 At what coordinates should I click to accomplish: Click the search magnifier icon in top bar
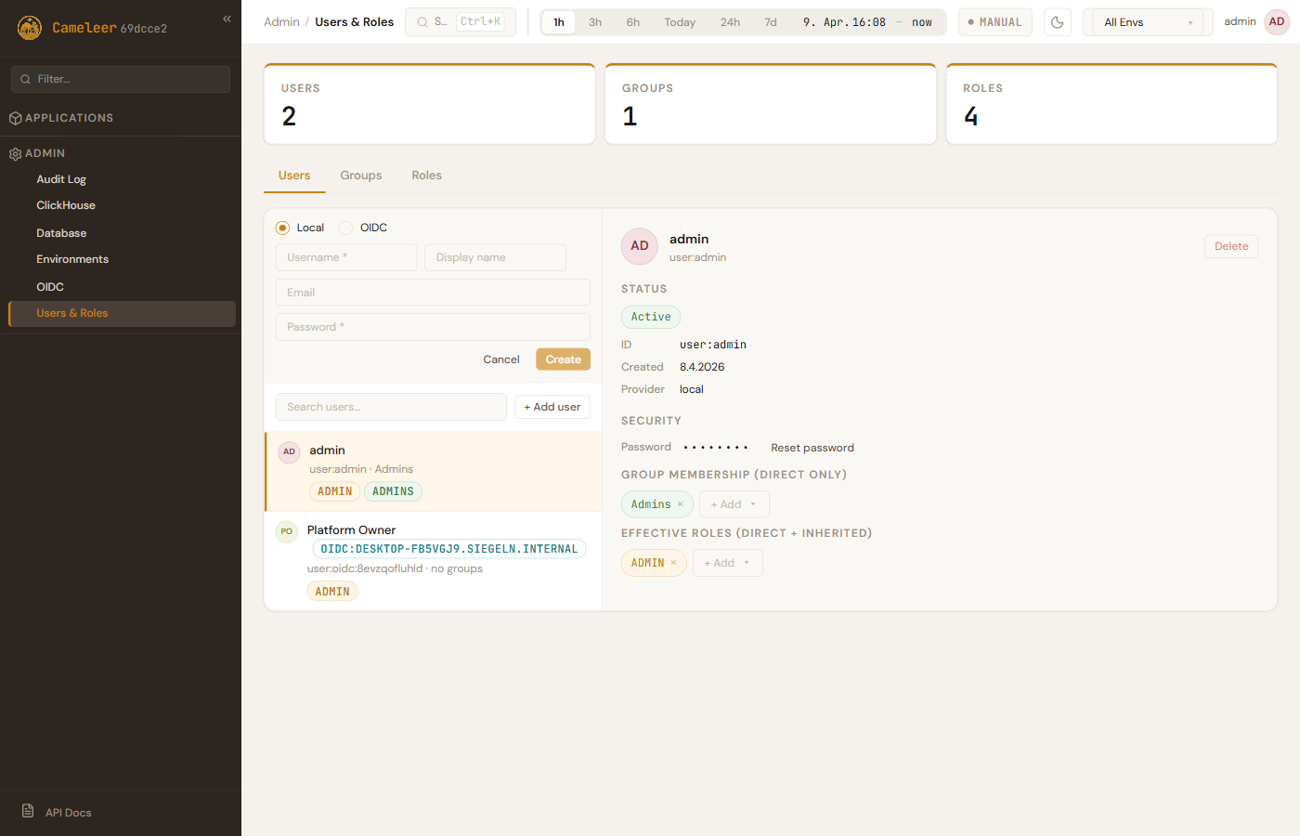[x=422, y=22]
